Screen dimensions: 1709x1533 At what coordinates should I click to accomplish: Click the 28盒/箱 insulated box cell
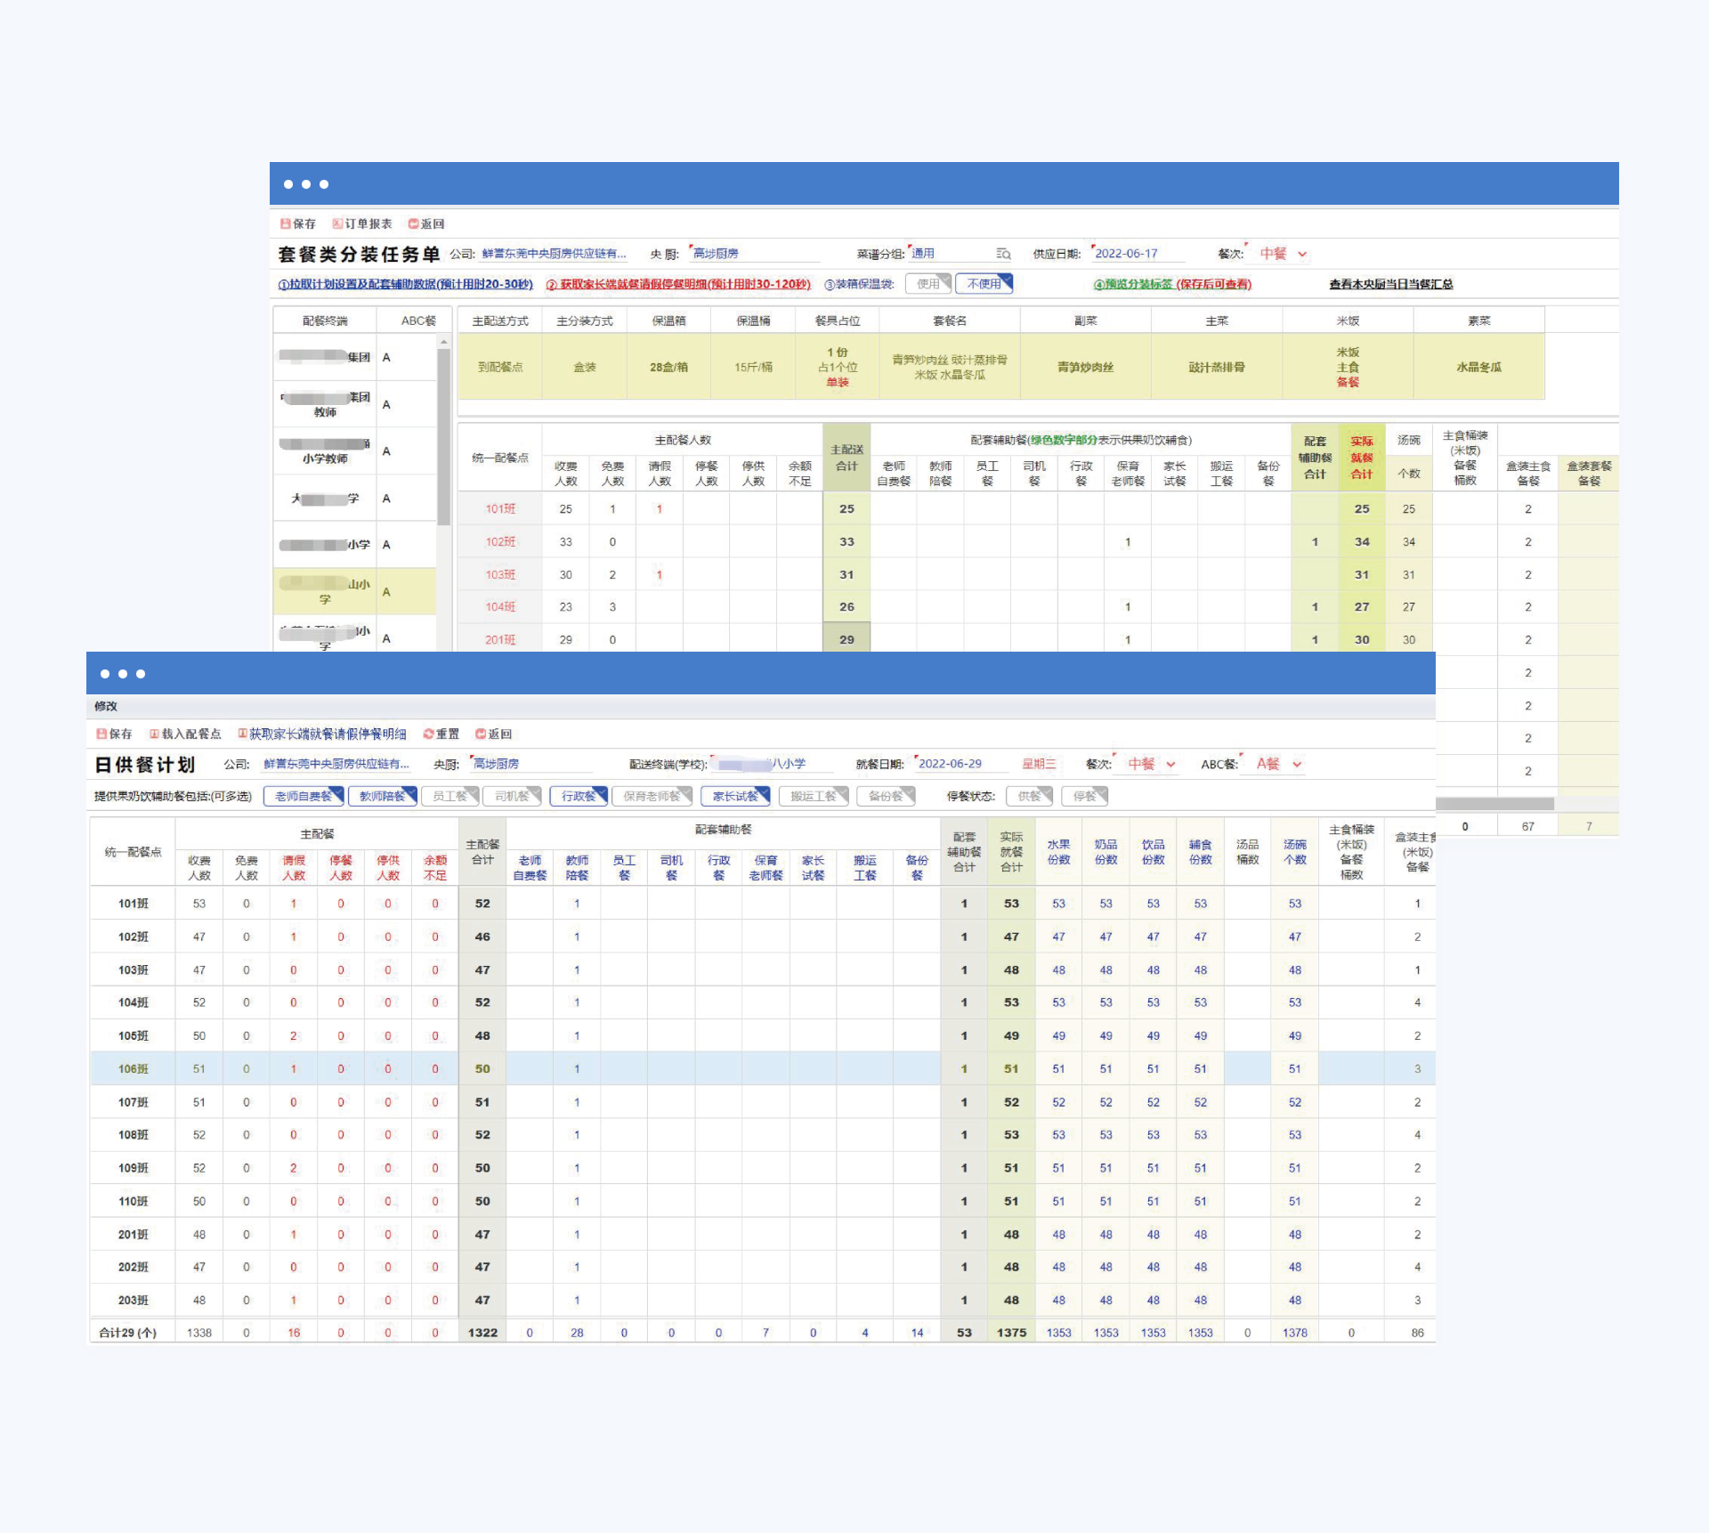[668, 368]
